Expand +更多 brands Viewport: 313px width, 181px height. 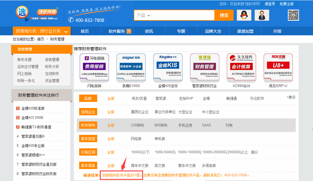[x=291, y=97]
